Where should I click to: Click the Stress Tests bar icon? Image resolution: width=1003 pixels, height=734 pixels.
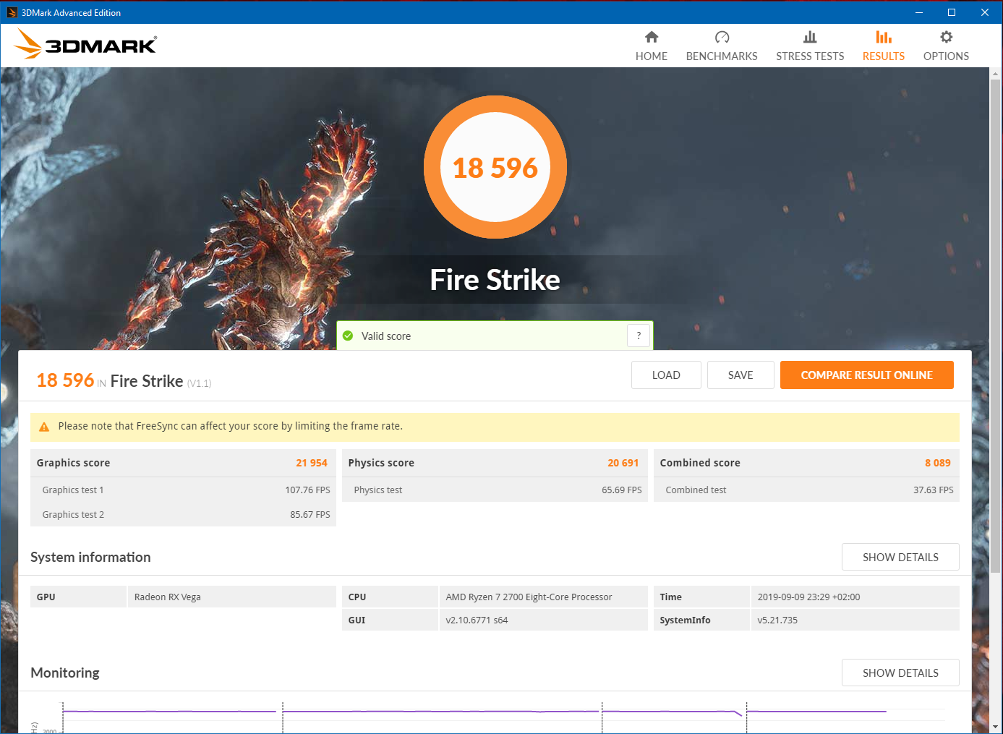tap(810, 37)
